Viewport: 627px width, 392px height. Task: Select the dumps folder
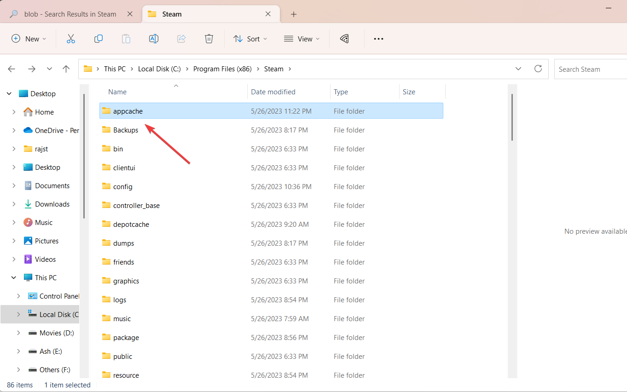[x=271, y=243]
